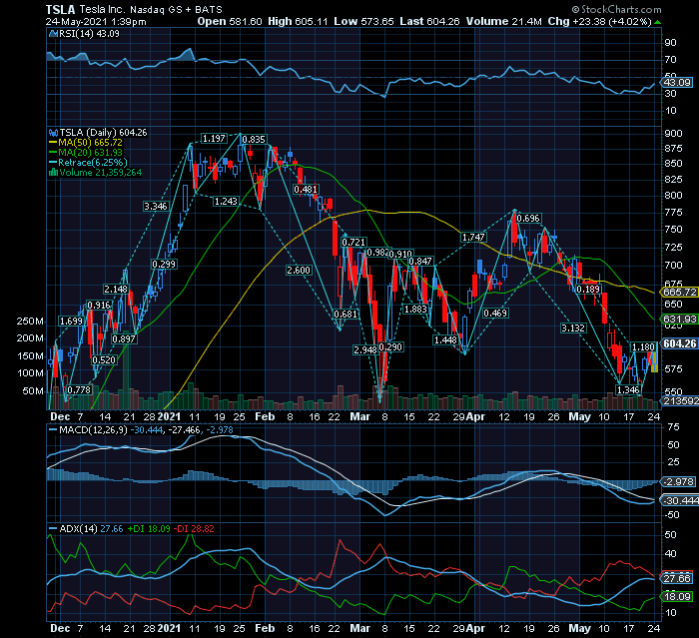This screenshot has height=638, width=699.
Task: Click the Tesla Inc. company name
Action: pyautogui.click(x=103, y=9)
